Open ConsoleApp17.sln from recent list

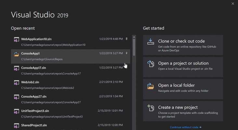[70, 71]
